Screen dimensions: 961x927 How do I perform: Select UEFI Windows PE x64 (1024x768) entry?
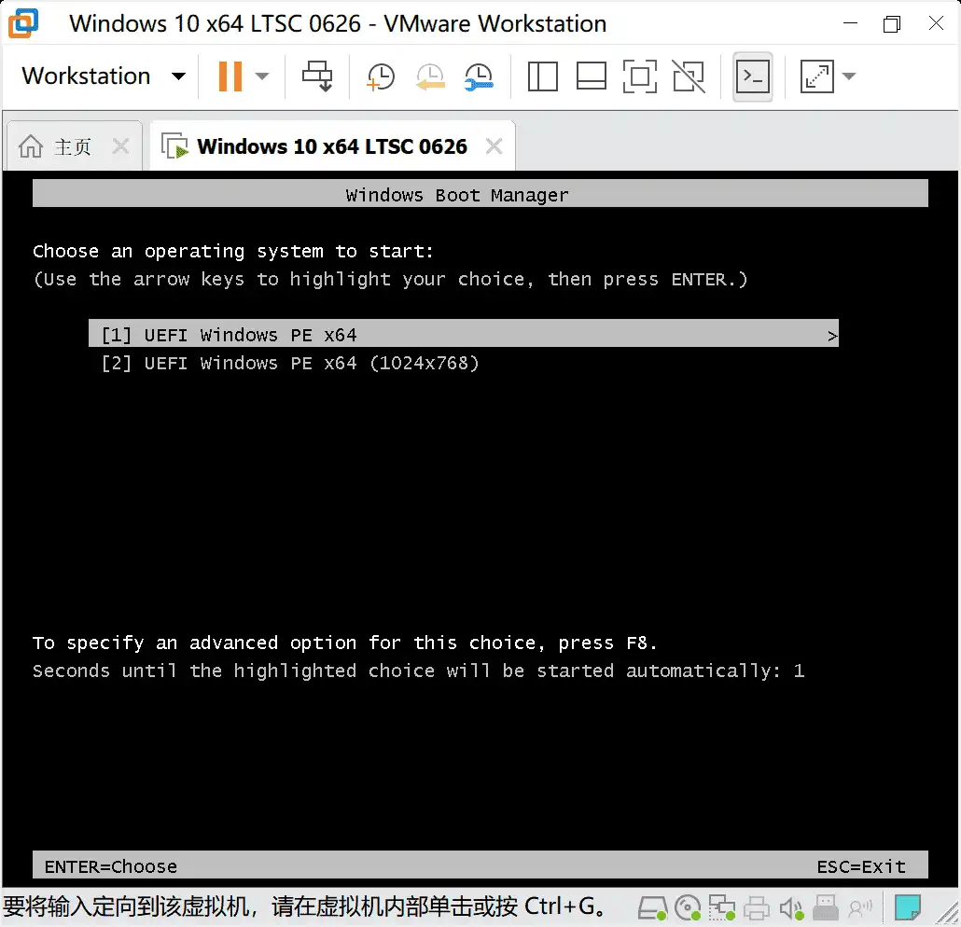pyautogui.click(x=289, y=363)
